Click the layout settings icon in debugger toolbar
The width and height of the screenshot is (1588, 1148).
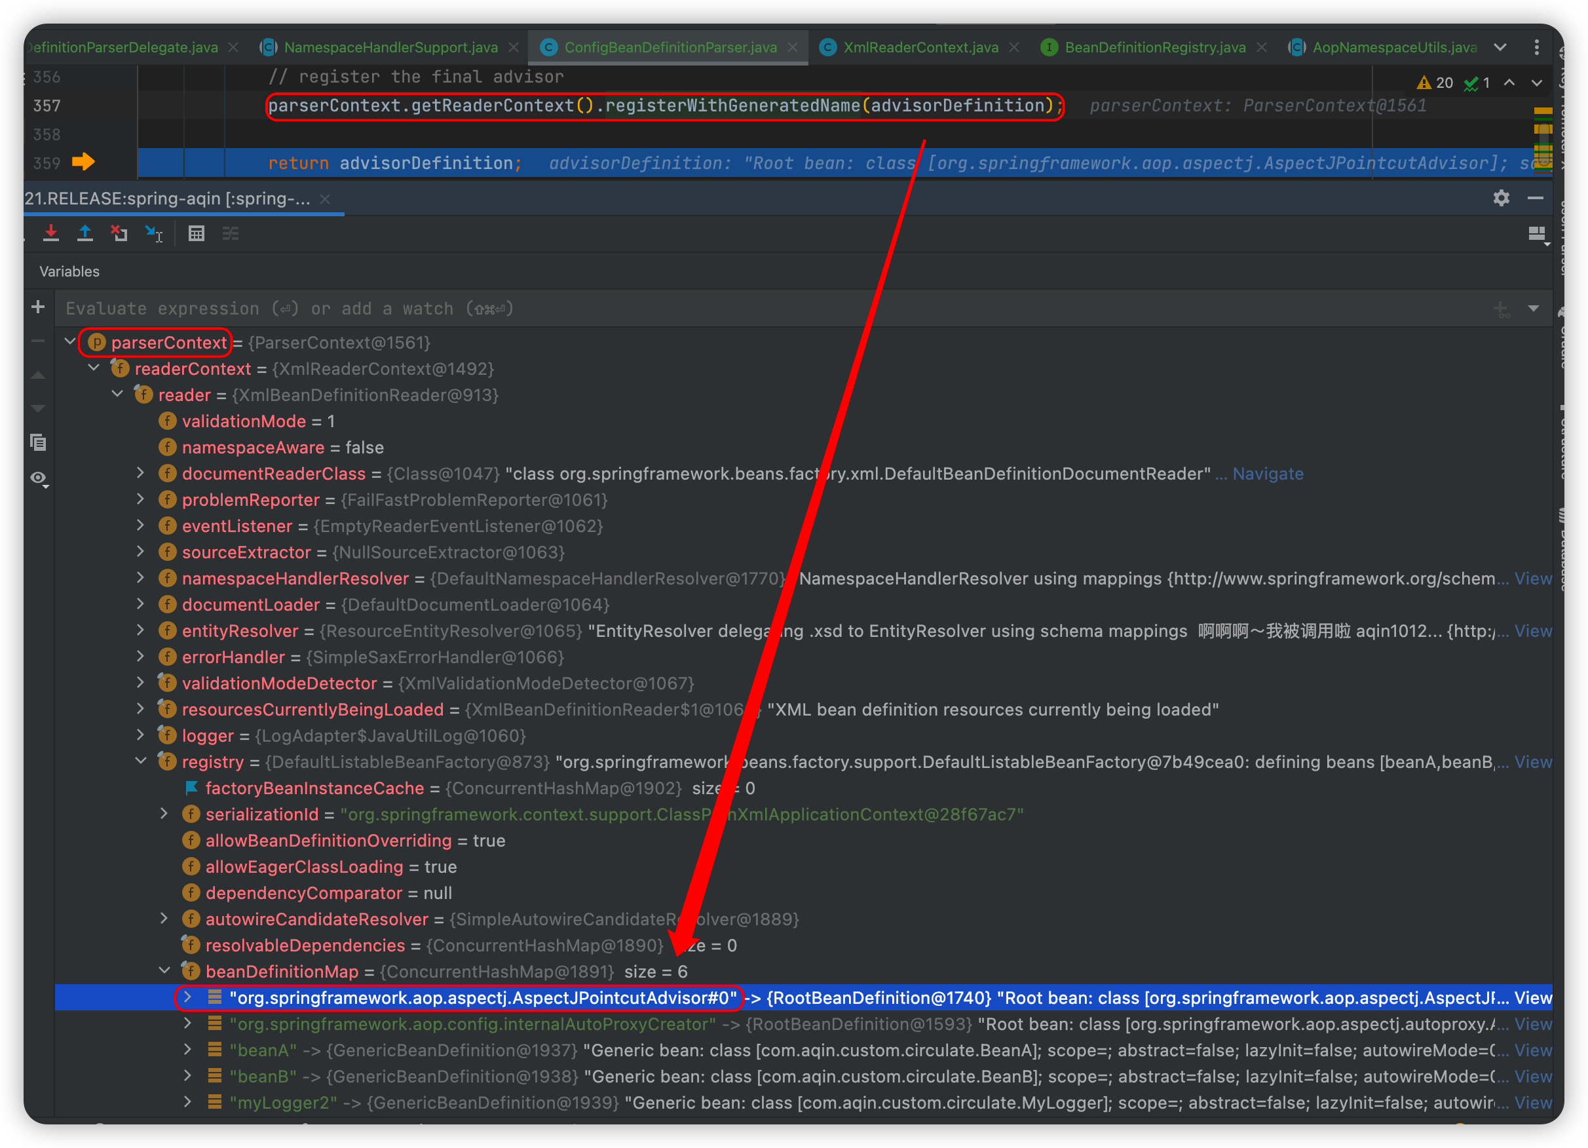1537,235
